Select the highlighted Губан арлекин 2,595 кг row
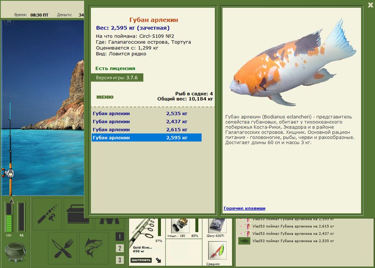The height and width of the screenshot is (268, 375). click(x=147, y=137)
